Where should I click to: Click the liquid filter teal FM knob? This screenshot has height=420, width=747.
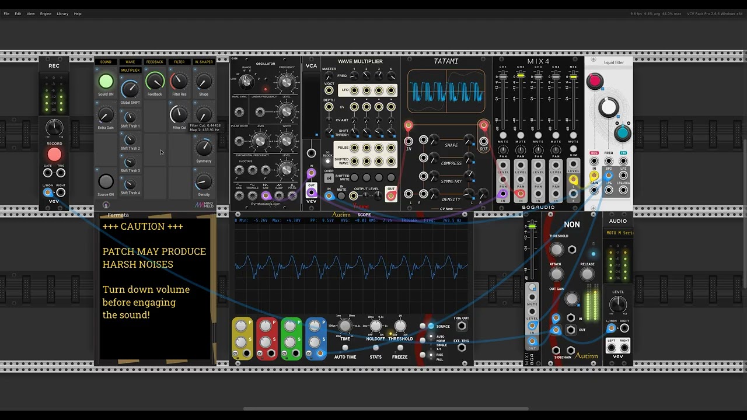[x=622, y=133]
